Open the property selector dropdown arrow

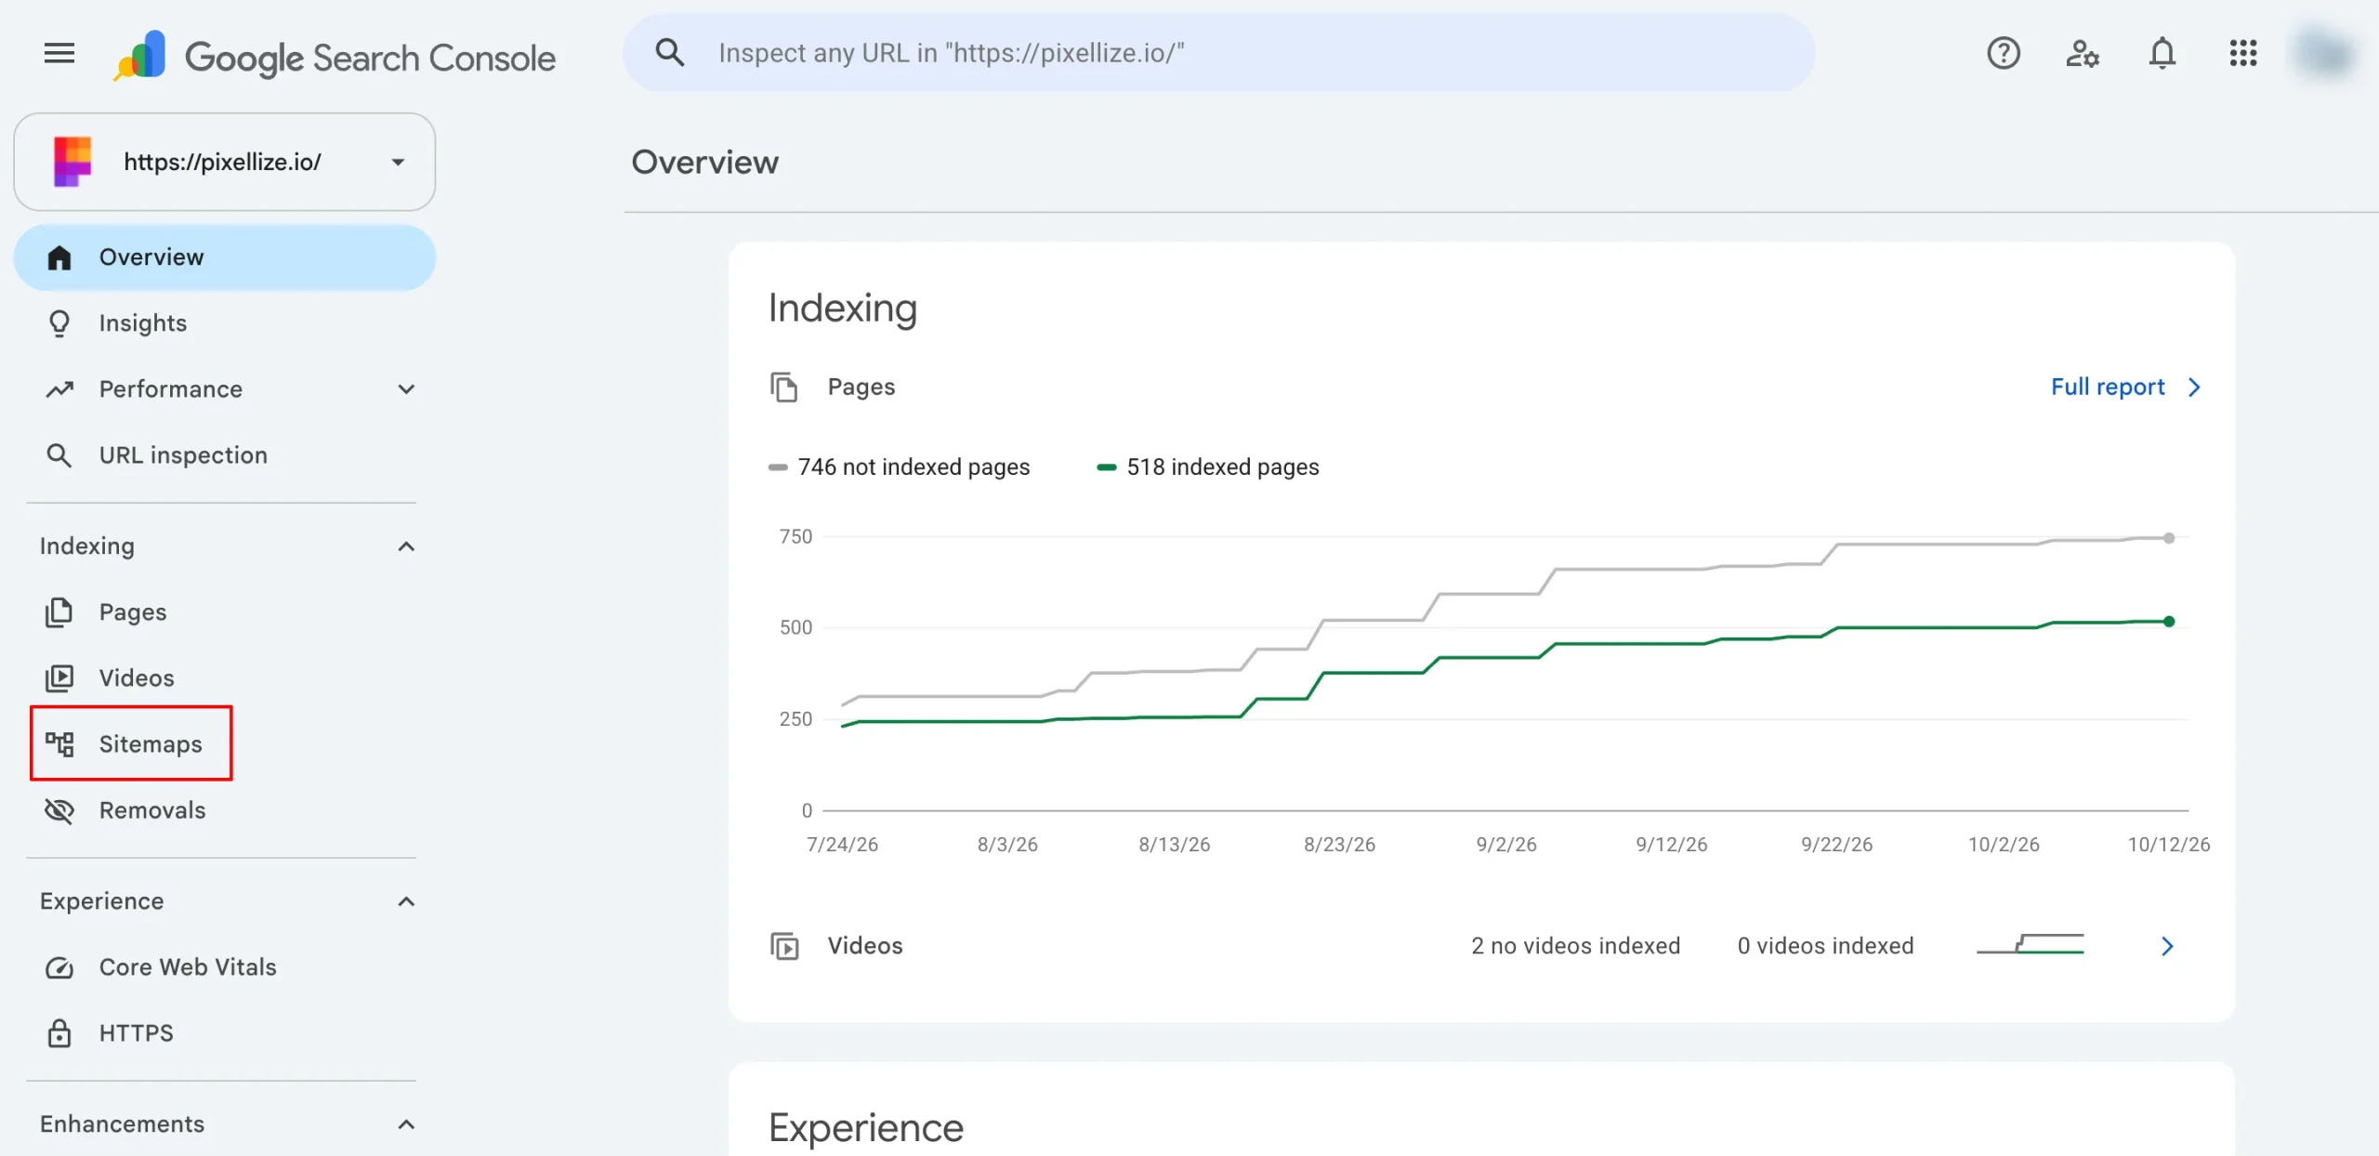click(398, 162)
